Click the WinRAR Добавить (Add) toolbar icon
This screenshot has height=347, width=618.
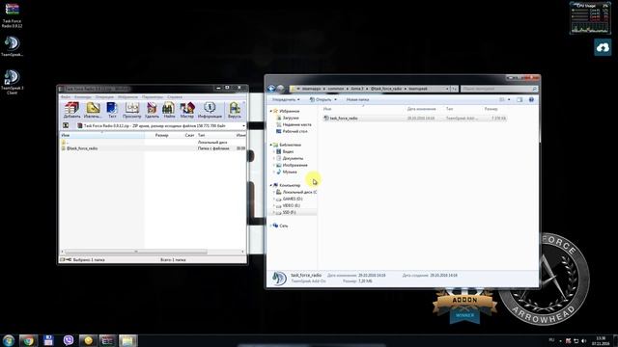tap(71, 110)
